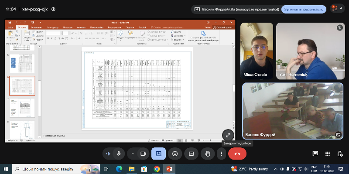Open the chat panel in Meet
The image size is (349, 174).
[x=315, y=154]
